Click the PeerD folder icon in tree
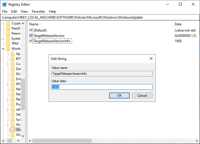200x144 pixels. point(8,28)
